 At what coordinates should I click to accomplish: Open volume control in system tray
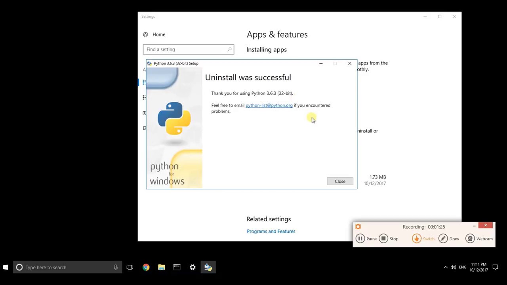[454, 268]
